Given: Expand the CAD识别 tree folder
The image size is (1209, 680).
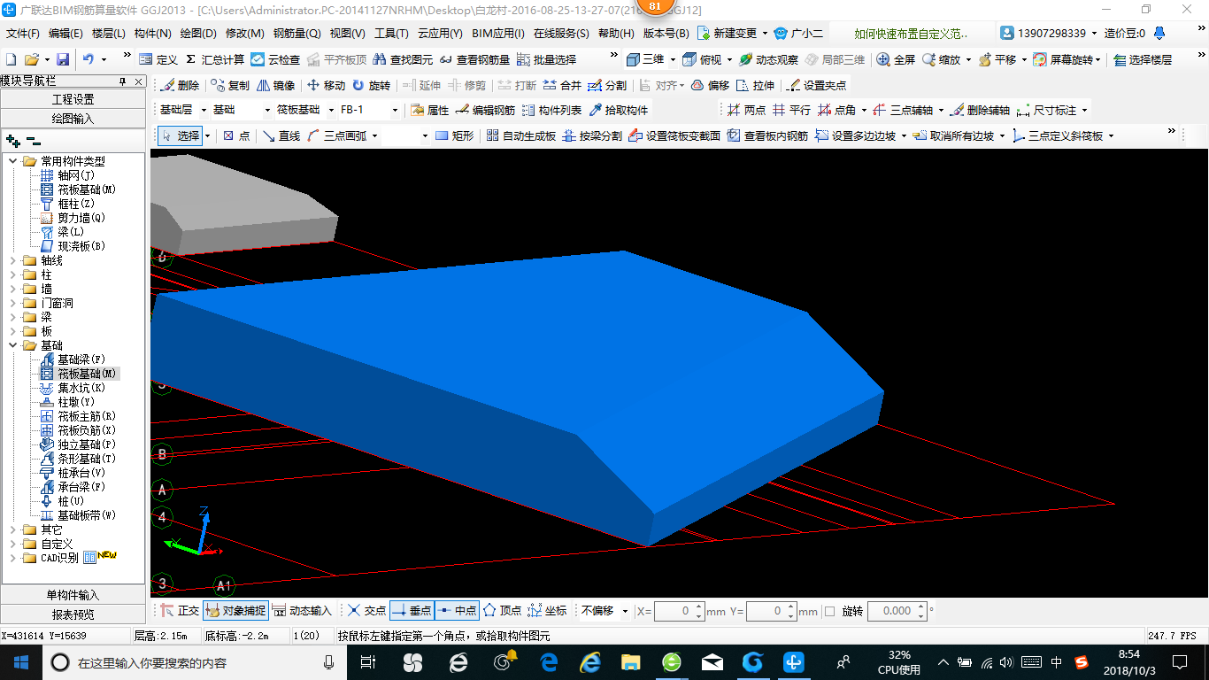Looking at the screenshot, I should click(13, 558).
